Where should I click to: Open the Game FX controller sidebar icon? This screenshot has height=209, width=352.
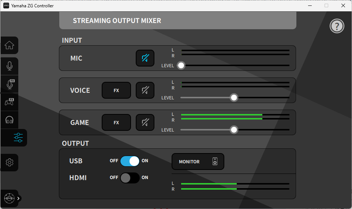click(x=10, y=102)
